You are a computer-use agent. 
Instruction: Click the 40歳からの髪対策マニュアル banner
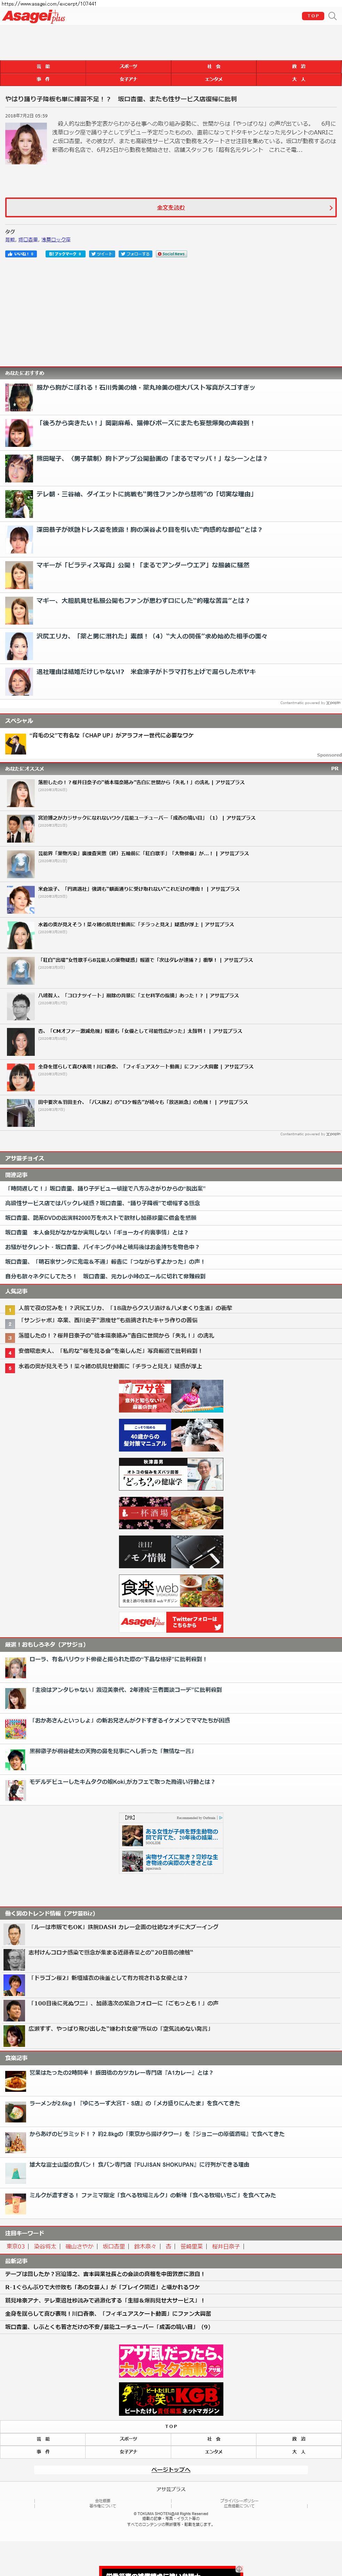tap(171, 1435)
